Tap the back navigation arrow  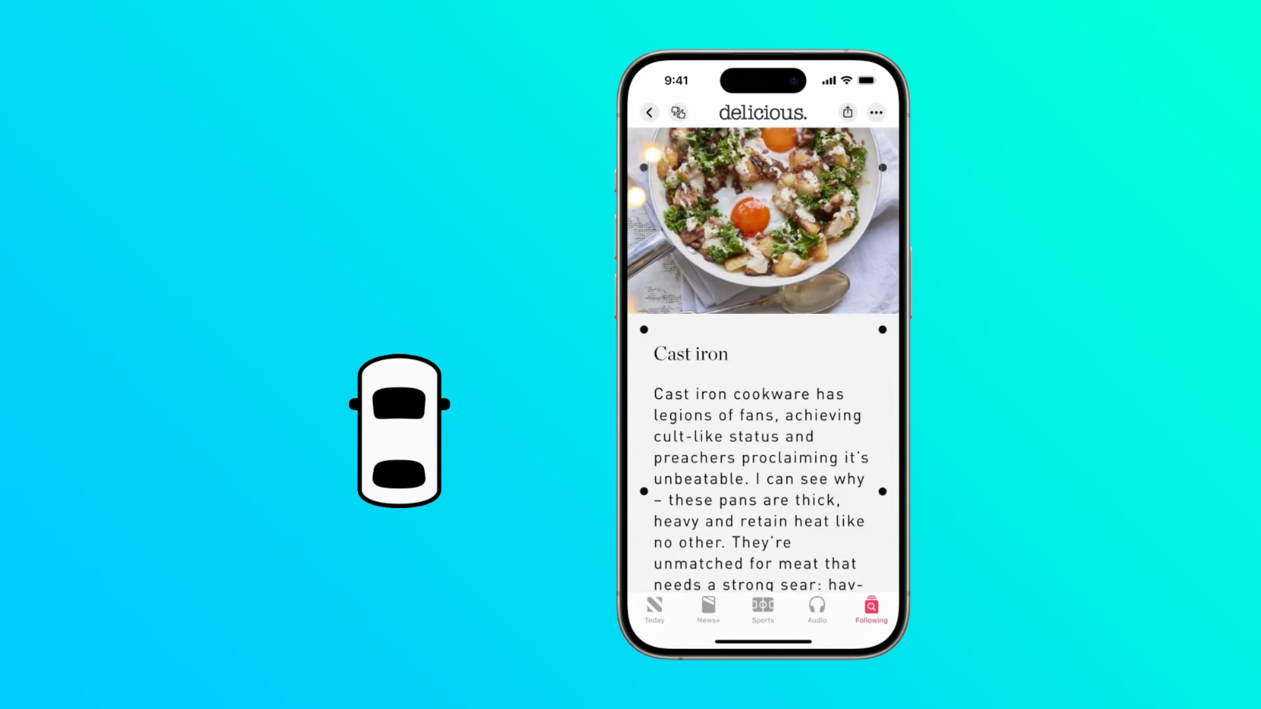649,112
